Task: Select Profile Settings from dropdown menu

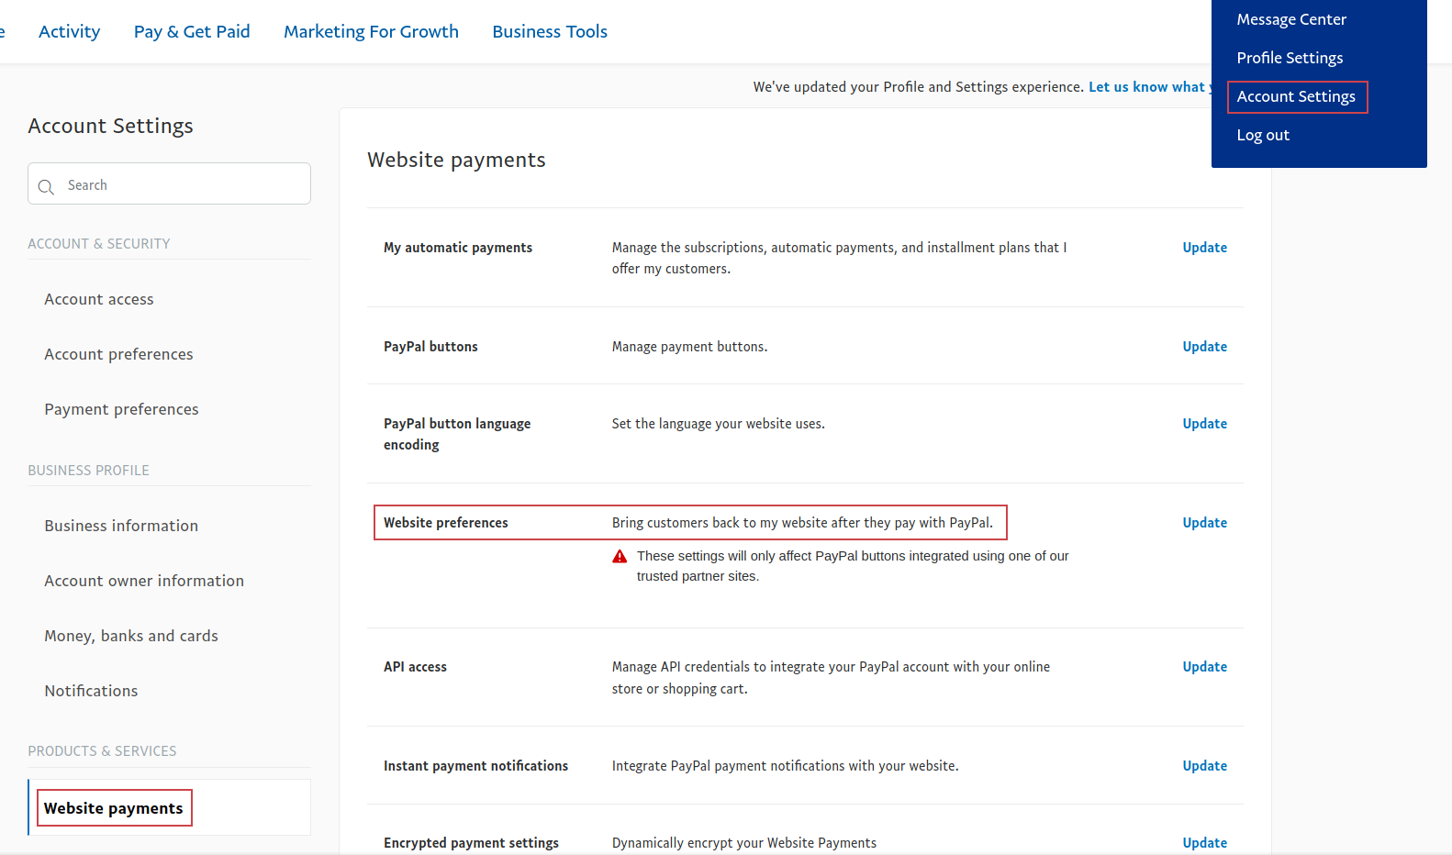Action: [1290, 58]
